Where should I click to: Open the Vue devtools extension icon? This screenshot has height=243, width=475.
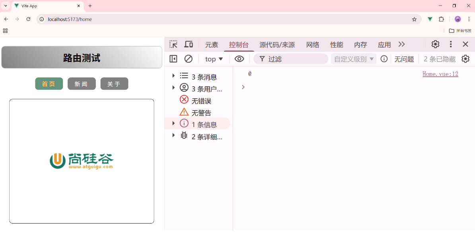(x=430, y=19)
